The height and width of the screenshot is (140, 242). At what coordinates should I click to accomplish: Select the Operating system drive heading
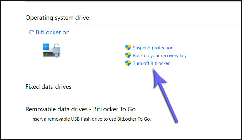(x=57, y=17)
